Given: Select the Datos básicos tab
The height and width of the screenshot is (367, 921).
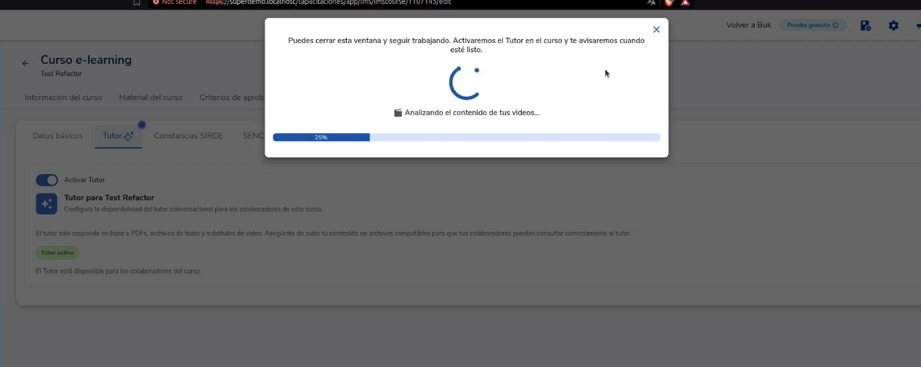Looking at the screenshot, I should coord(57,136).
